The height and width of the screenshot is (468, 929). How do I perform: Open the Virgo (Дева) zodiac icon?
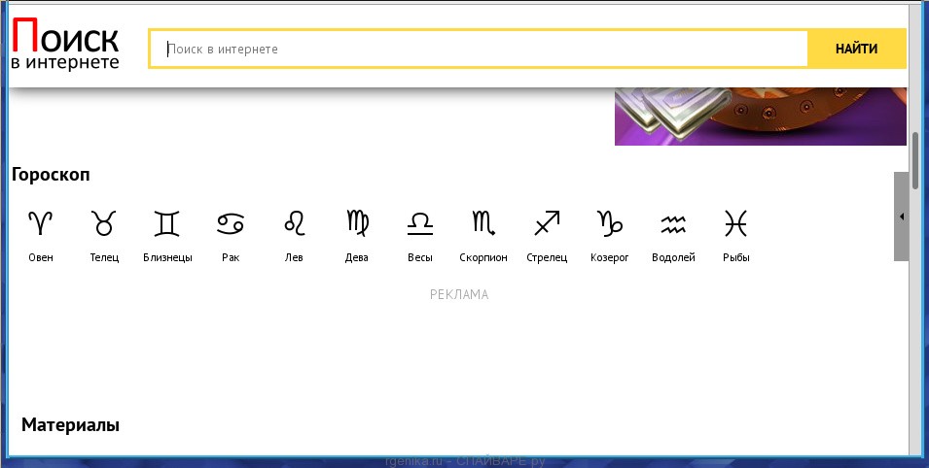point(357,224)
